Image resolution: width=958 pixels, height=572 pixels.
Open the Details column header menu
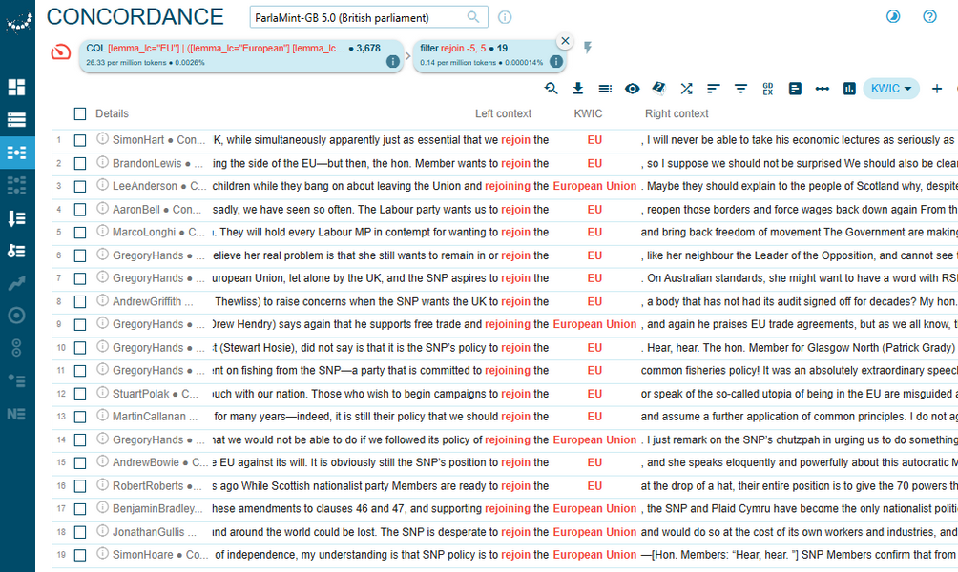click(x=112, y=112)
